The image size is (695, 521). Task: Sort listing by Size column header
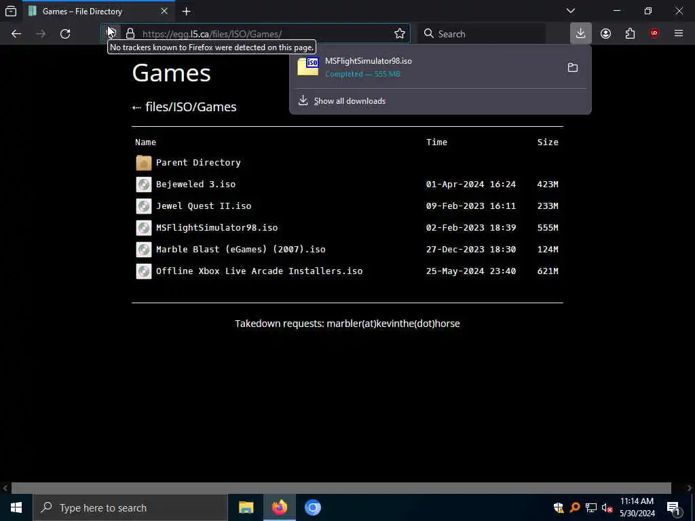click(x=548, y=142)
